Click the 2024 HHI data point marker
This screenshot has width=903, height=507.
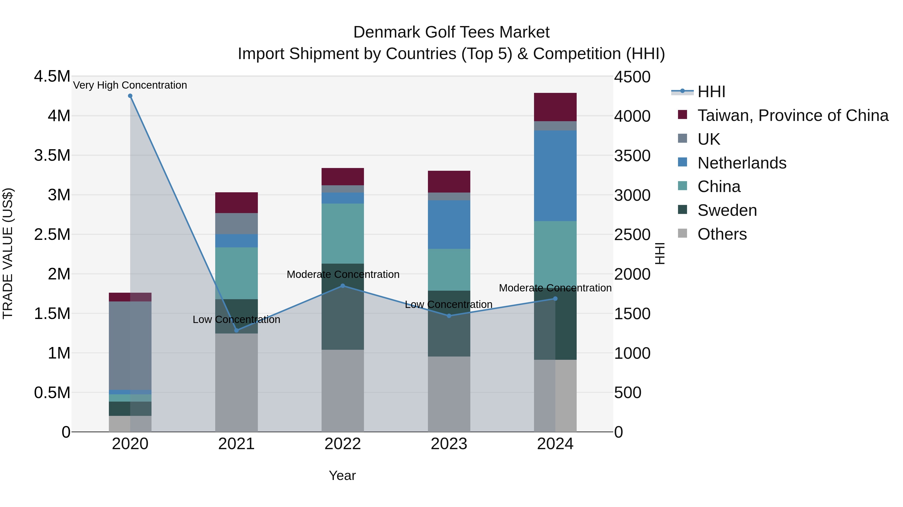[555, 299]
